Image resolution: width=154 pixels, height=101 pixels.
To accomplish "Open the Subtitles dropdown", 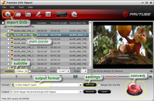I will pyautogui.click(x=26, y=71).
